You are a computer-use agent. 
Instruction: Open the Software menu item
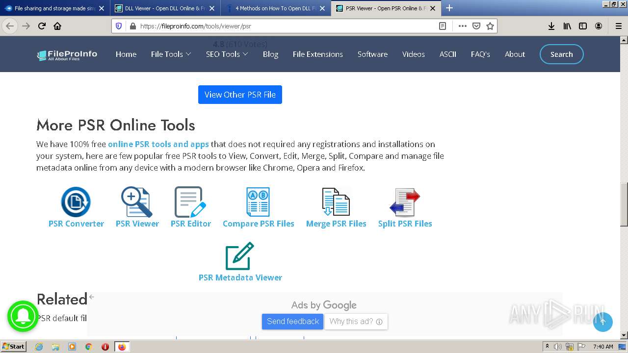[372, 54]
